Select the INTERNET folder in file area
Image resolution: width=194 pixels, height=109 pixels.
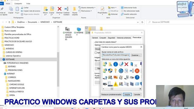(x=79, y=31)
